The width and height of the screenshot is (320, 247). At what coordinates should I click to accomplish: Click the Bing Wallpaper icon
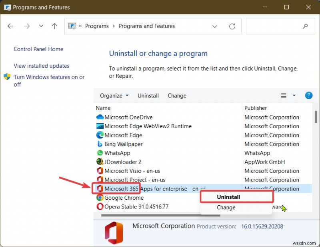click(x=100, y=144)
